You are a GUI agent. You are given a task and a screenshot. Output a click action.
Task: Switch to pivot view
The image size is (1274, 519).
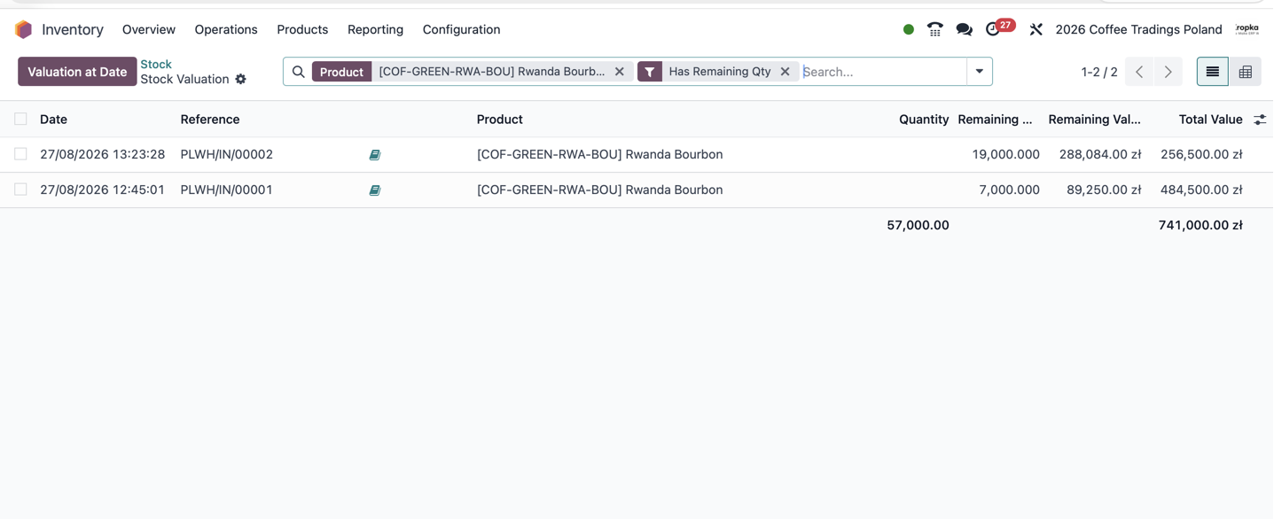point(1246,72)
